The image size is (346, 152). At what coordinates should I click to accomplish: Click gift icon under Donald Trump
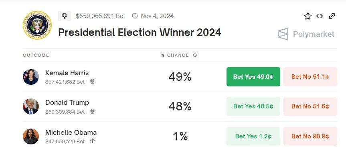[x=93, y=112]
